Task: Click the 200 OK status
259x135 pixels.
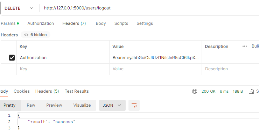Action: click(209, 91)
